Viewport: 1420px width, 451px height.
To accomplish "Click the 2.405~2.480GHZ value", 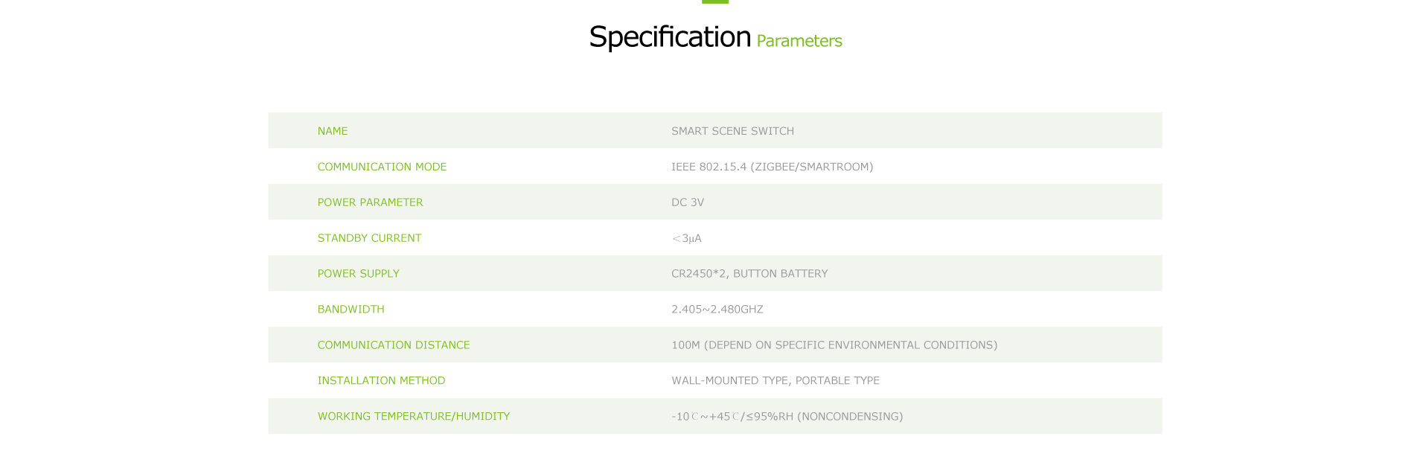I will 717,310.
